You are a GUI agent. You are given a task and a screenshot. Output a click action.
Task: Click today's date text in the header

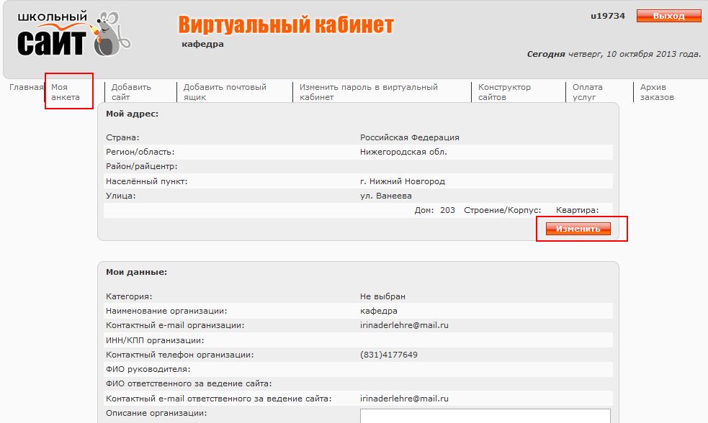(x=614, y=54)
